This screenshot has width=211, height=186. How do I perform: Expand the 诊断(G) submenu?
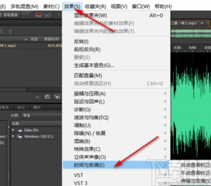(116, 109)
